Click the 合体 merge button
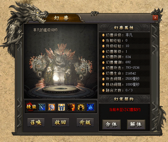The height and width of the screenshot is (142, 168). click(112, 124)
